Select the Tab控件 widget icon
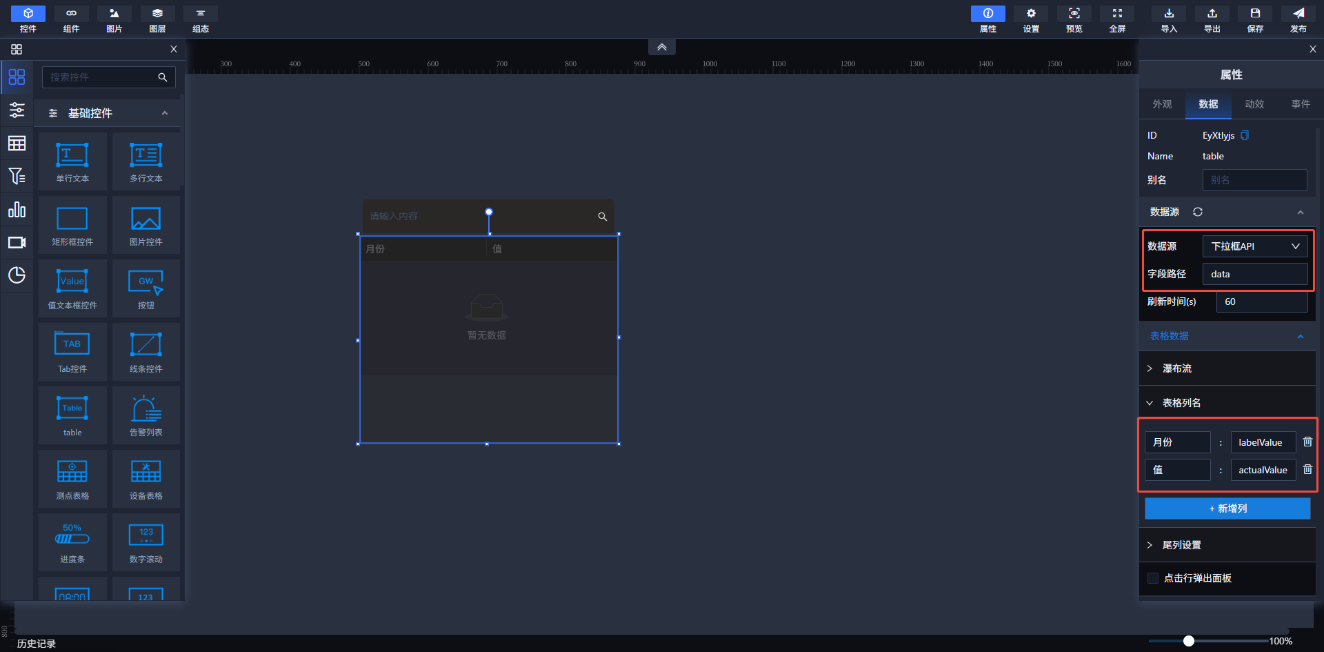The height and width of the screenshot is (652, 1324). (x=72, y=344)
